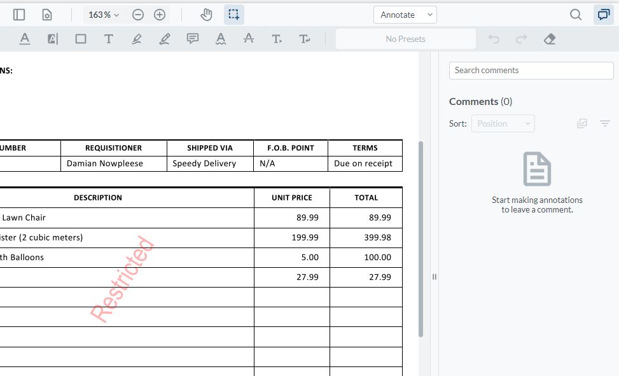Select the text strikeout tool

(249, 39)
